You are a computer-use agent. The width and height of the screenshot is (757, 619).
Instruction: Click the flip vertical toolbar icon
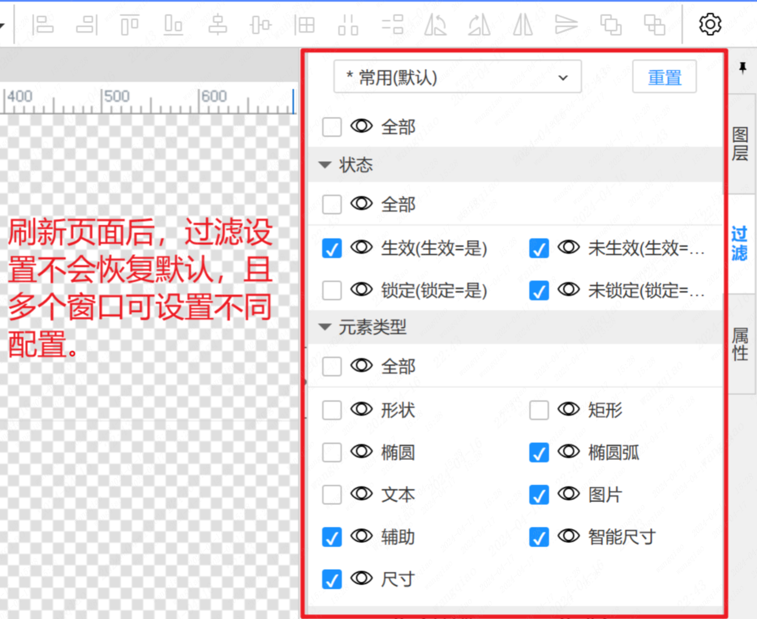click(566, 25)
